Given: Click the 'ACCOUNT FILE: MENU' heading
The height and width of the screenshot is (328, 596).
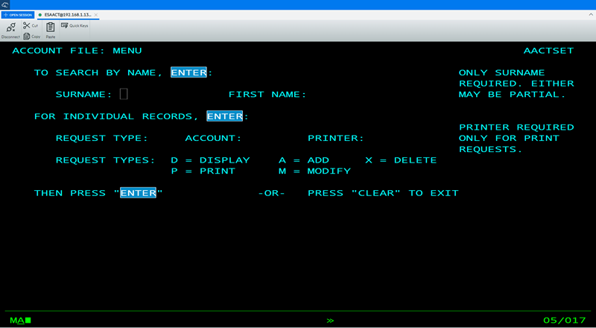Looking at the screenshot, I should [77, 51].
